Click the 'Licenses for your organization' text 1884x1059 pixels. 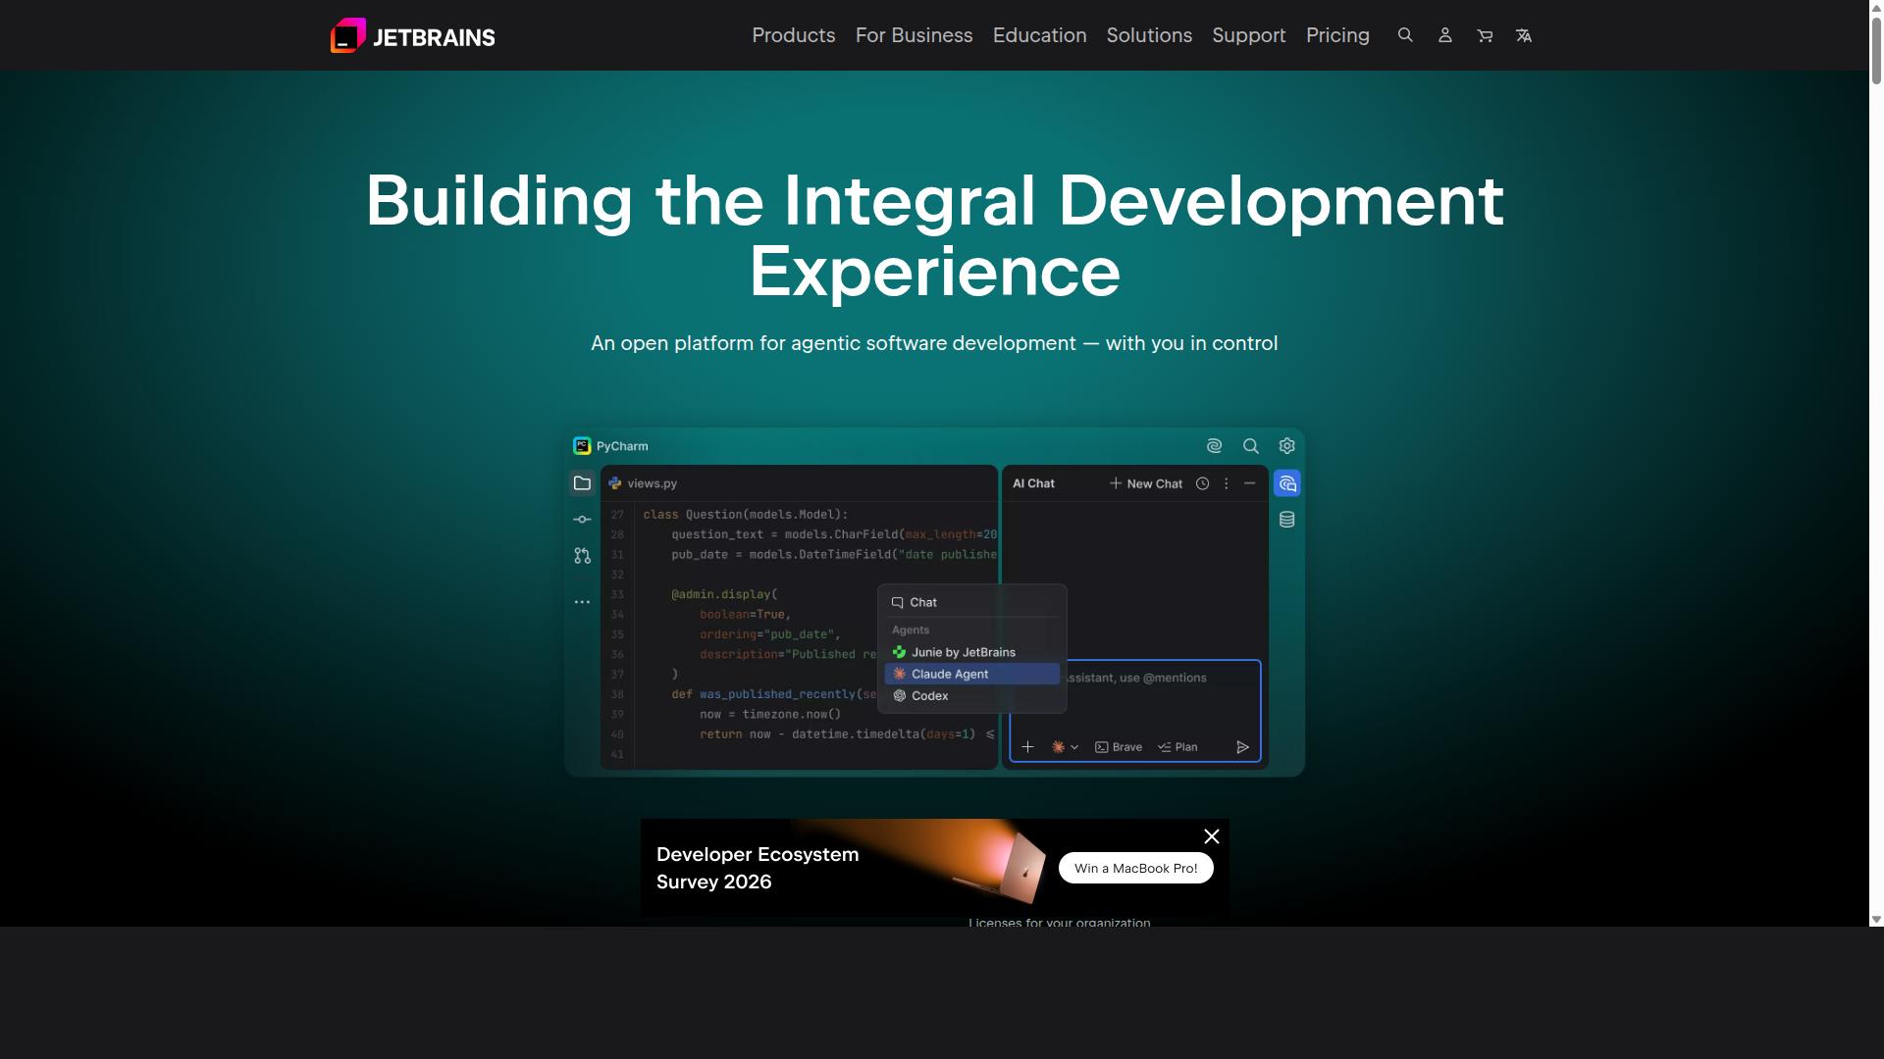click(x=1059, y=923)
